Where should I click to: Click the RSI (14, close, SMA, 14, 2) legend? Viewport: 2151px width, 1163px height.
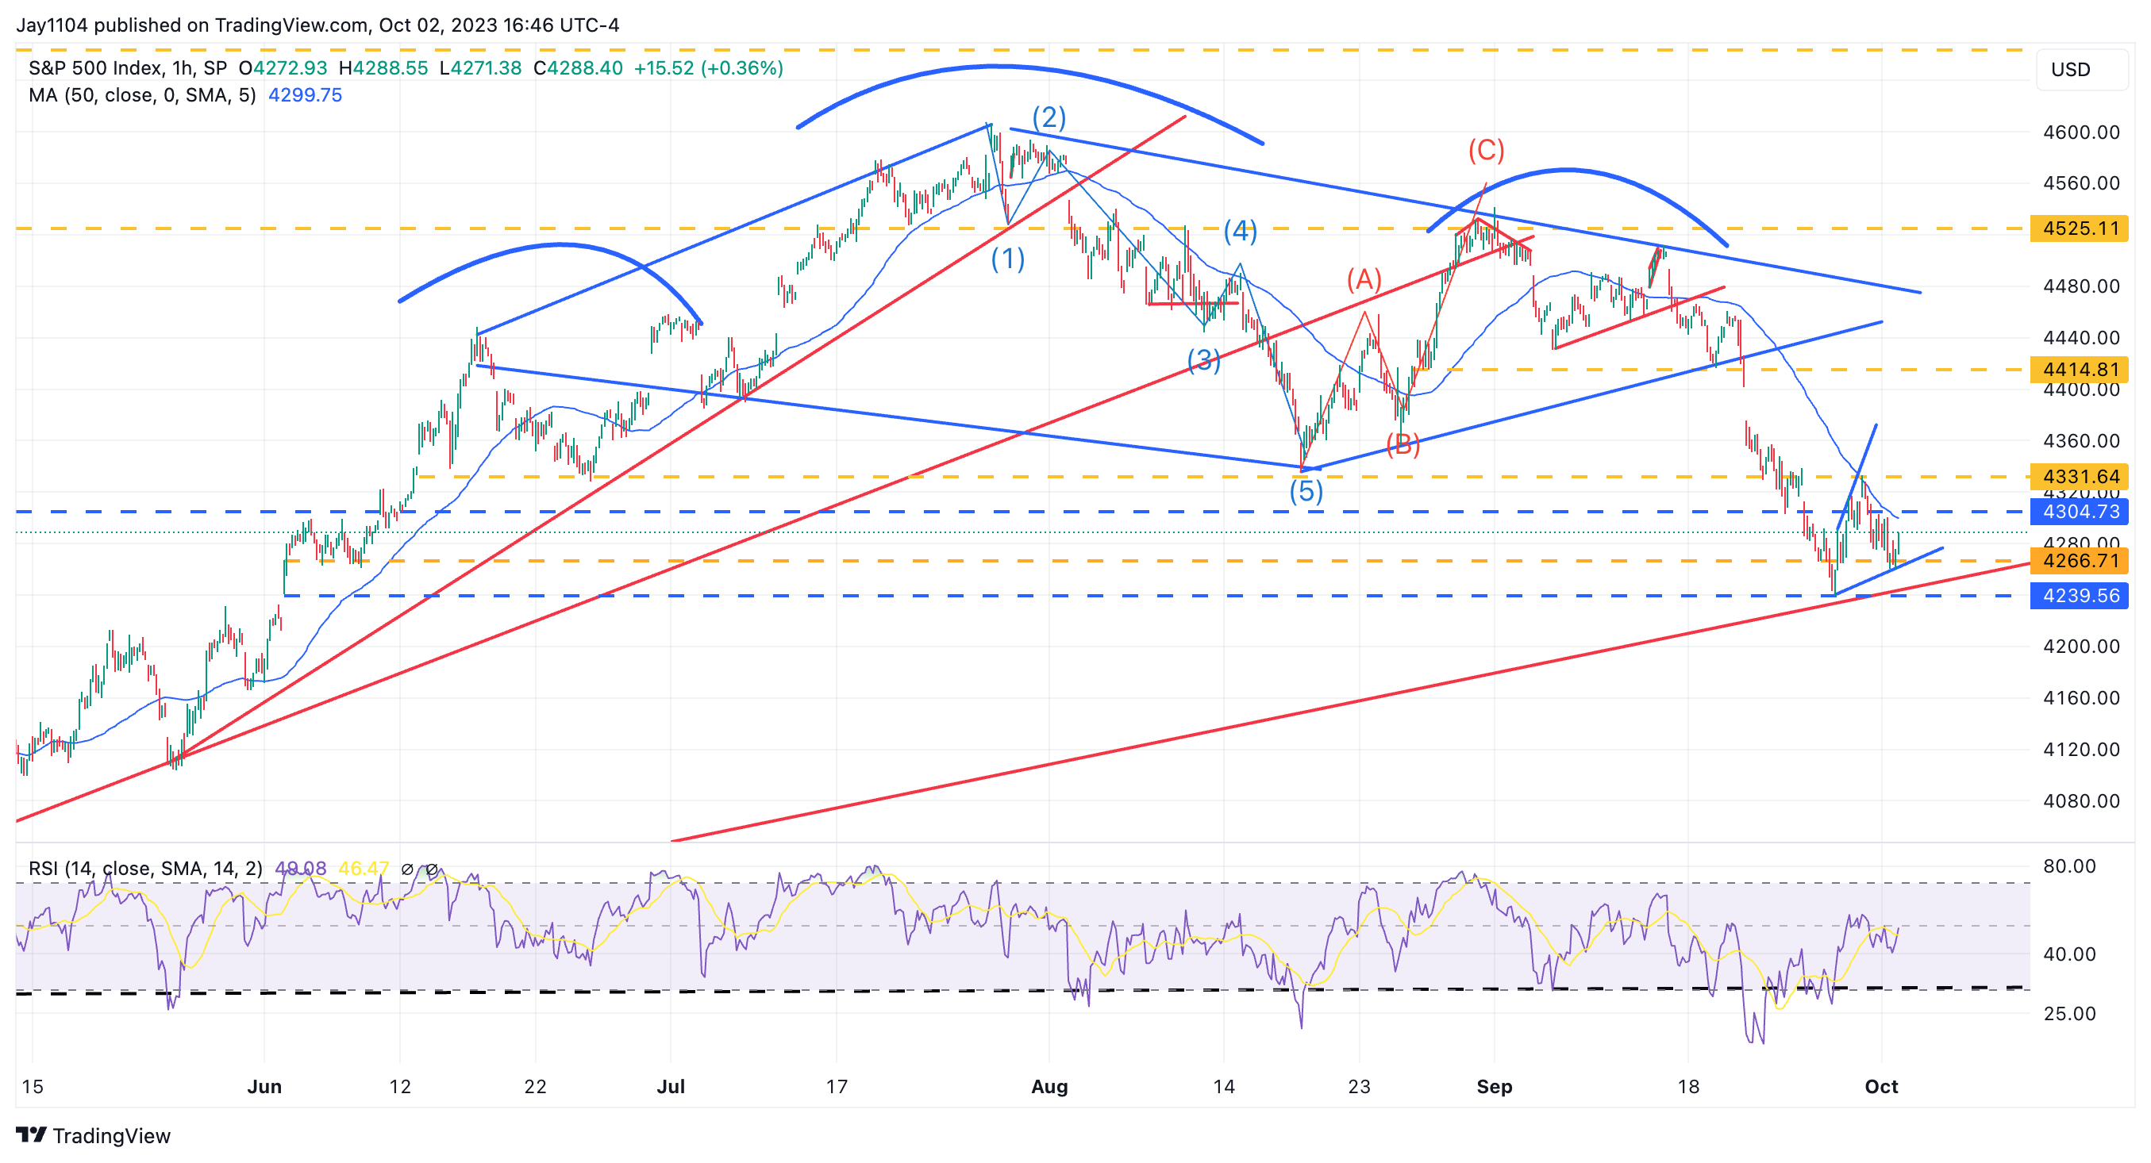[x=145, y=869]
